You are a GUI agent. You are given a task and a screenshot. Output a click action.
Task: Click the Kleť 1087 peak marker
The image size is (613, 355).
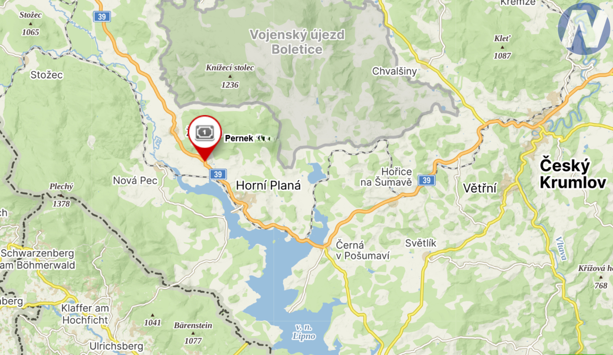click(502, 47)
